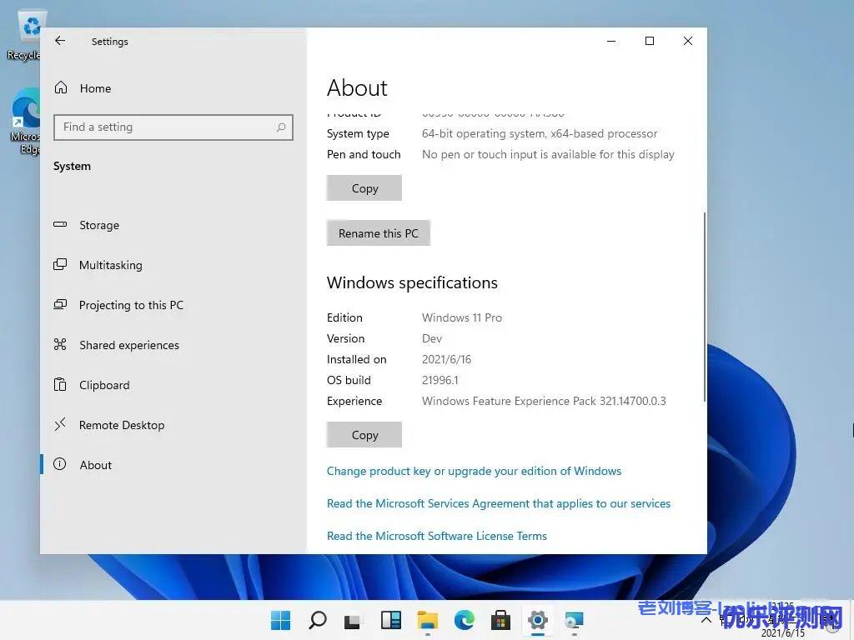Open Microsoft Software License Terms link
Image resolution: width=854 pixels, height=640 pixels.
click(436, 536)
